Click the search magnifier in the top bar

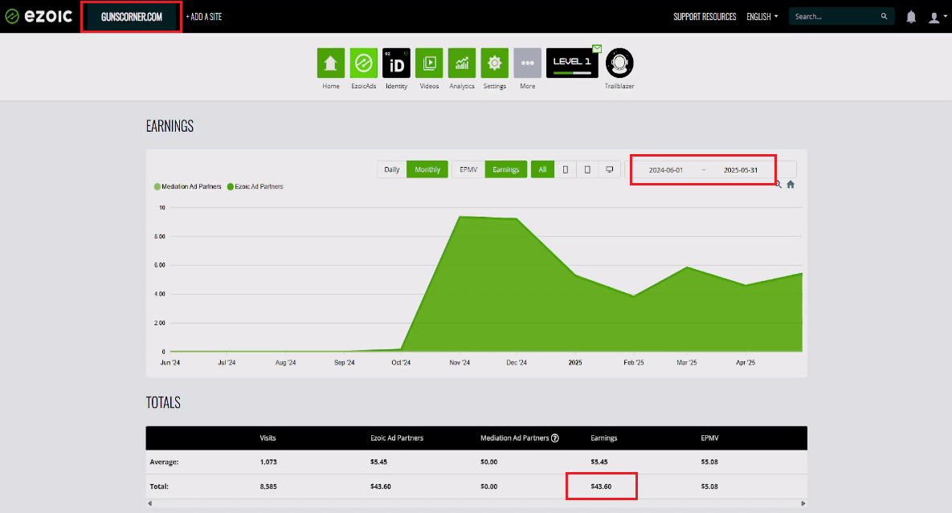click(884, 16)
